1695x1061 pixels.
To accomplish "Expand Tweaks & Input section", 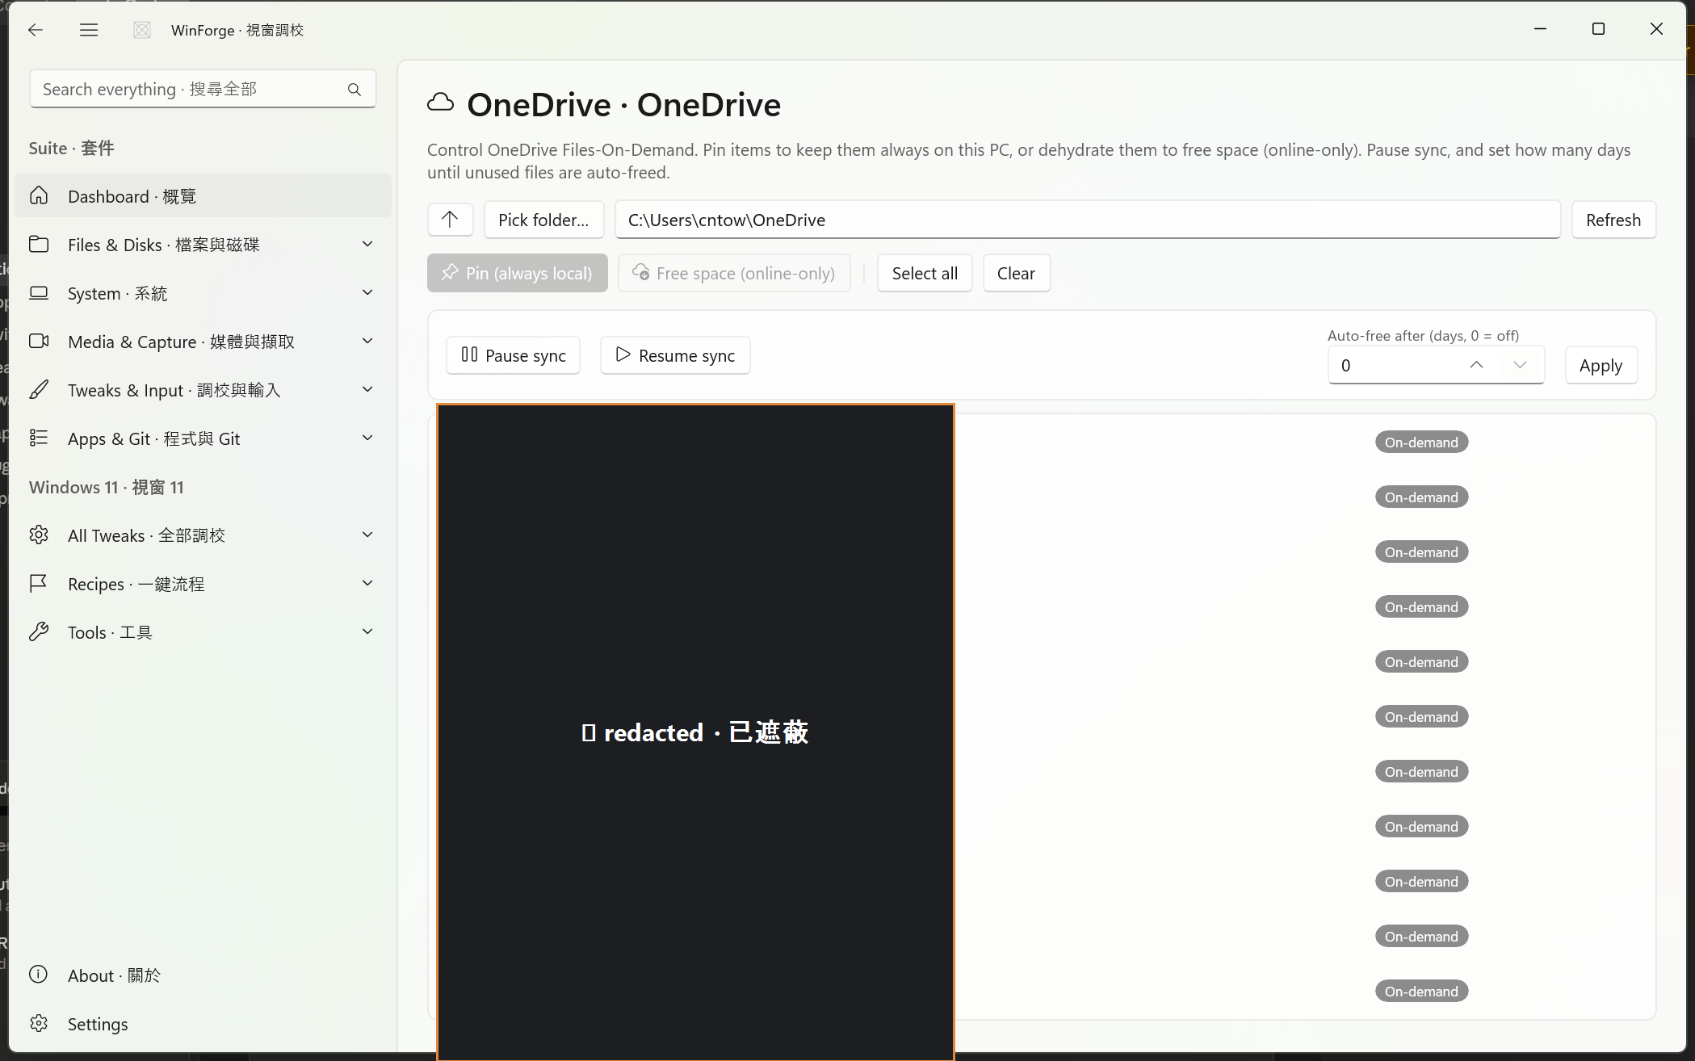I will 367,389.
